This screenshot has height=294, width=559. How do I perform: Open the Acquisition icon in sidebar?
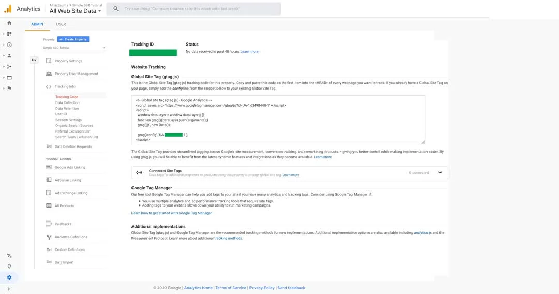click(9, 67)
